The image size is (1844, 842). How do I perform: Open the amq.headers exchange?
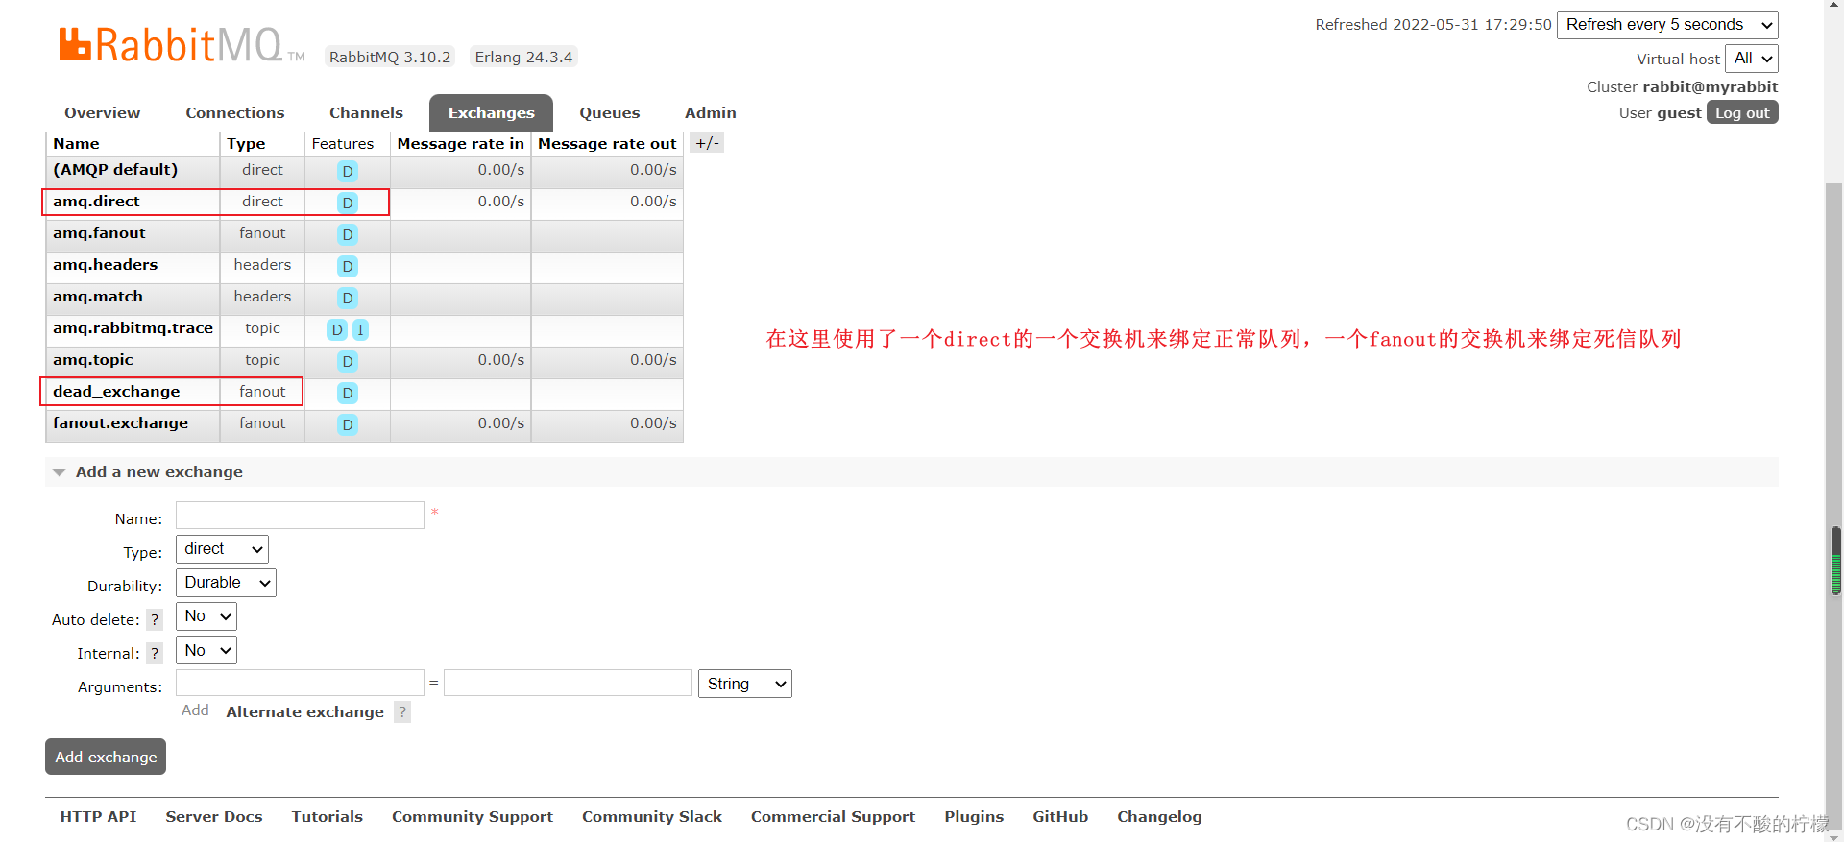[x=105, y=264]
